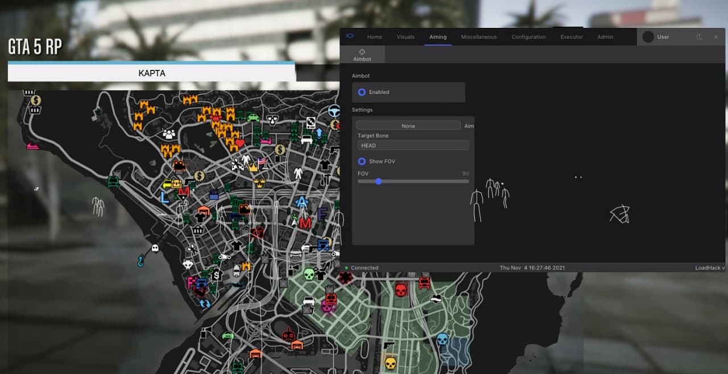The width and height of the screenshot is (728, 374).
Task: Click the red robot map marker
Action: click(289, 334)
